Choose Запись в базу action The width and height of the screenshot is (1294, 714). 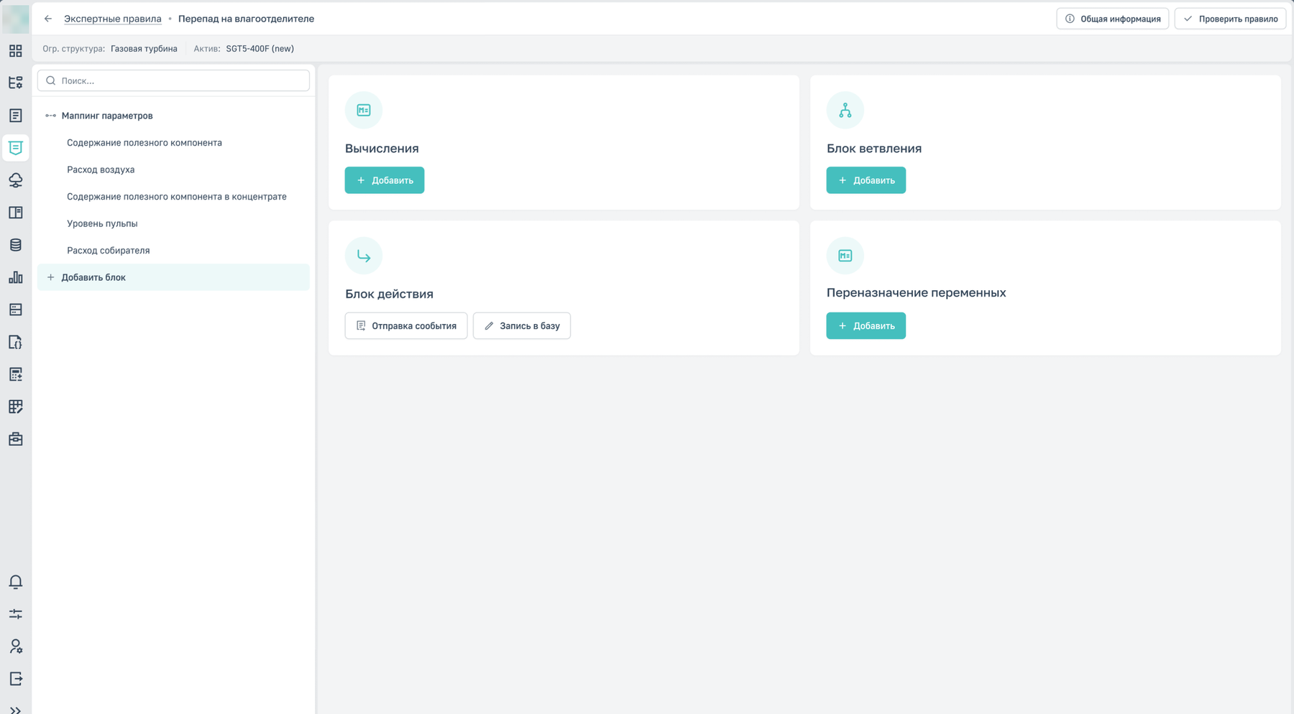(x=522, y=325)
